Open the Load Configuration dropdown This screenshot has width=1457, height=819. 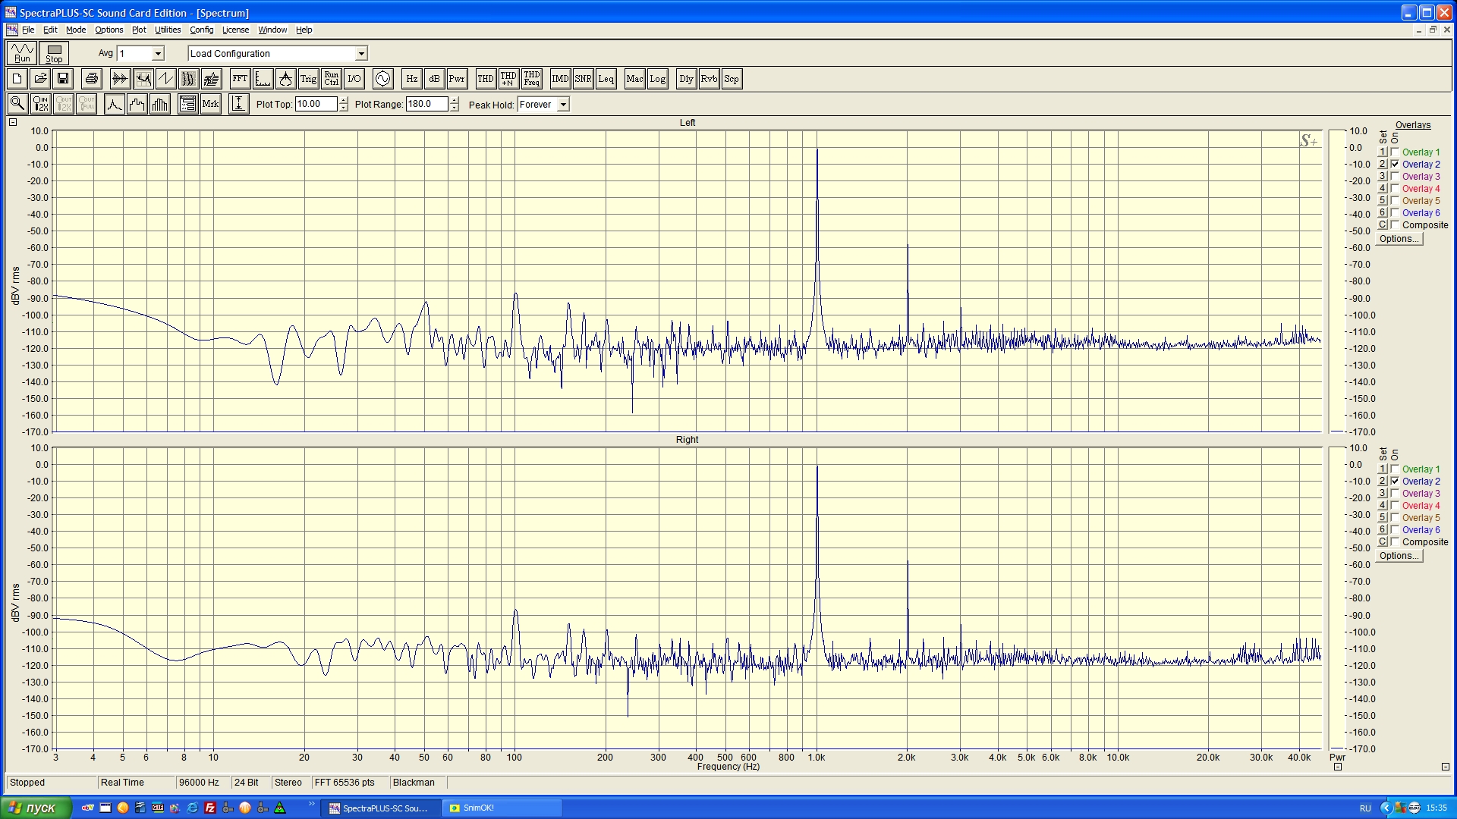point(361,54)
